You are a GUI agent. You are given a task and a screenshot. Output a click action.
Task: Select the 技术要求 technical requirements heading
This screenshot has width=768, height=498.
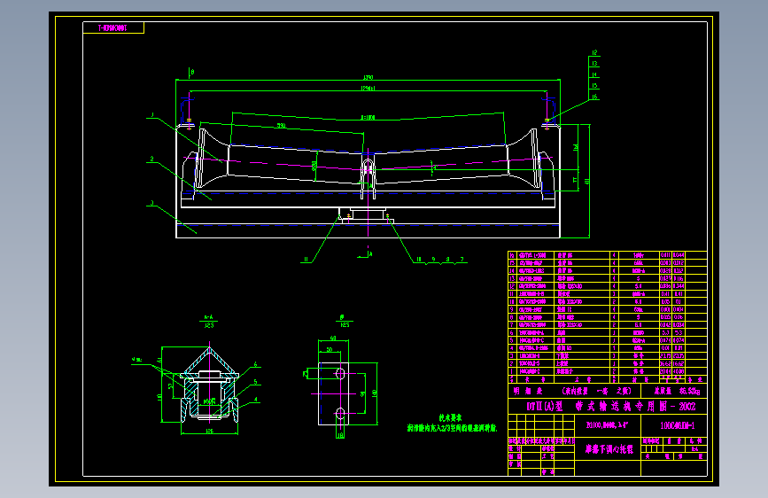pyautogui.click(x=450, y=418)
